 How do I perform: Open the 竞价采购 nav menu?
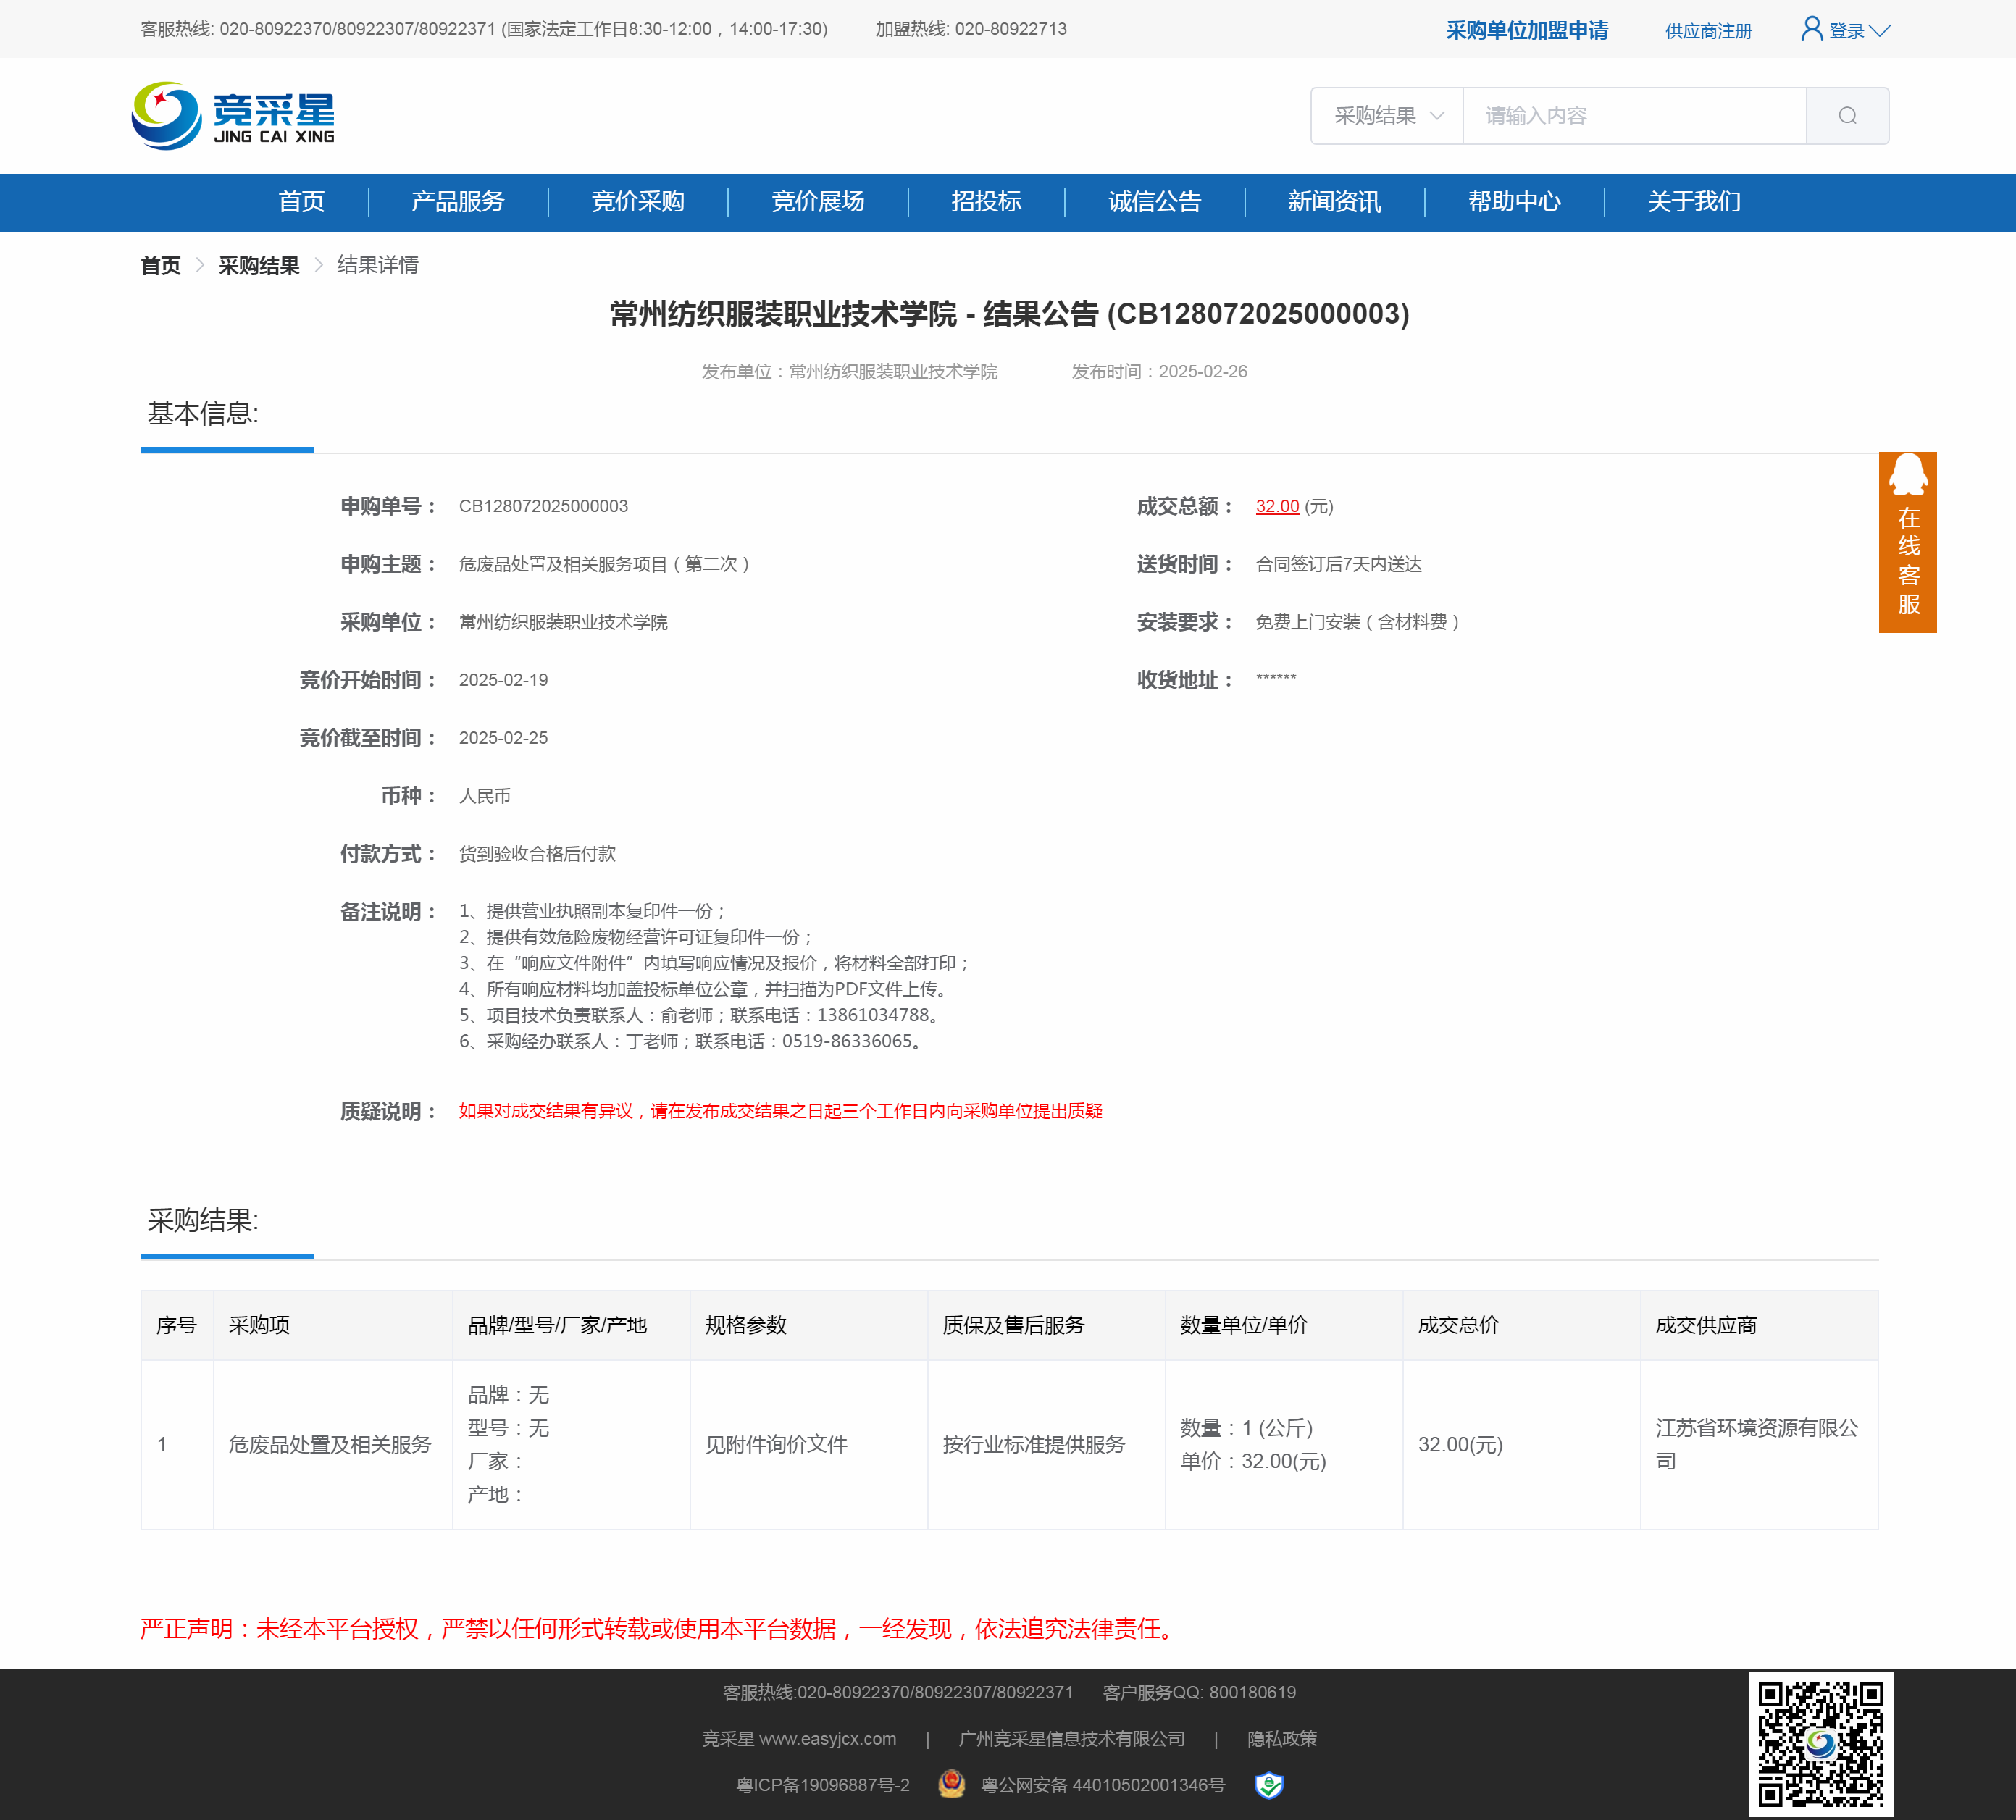pos(637,202)
